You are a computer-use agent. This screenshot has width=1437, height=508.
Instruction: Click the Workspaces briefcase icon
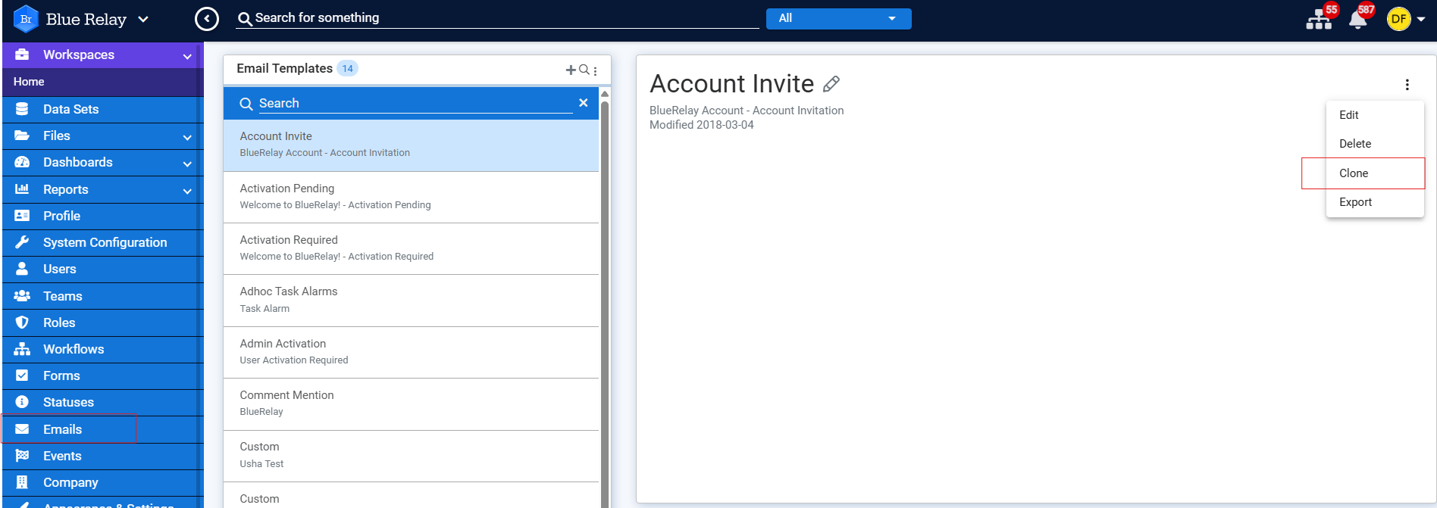point(22,55)
